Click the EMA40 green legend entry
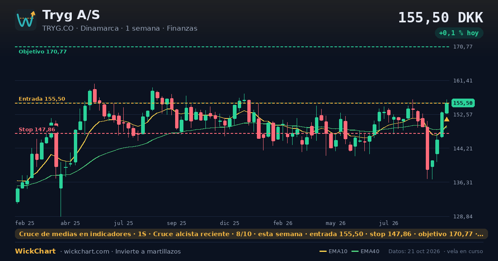Screen dimensions: 498x261 click(x=365, y=251)
